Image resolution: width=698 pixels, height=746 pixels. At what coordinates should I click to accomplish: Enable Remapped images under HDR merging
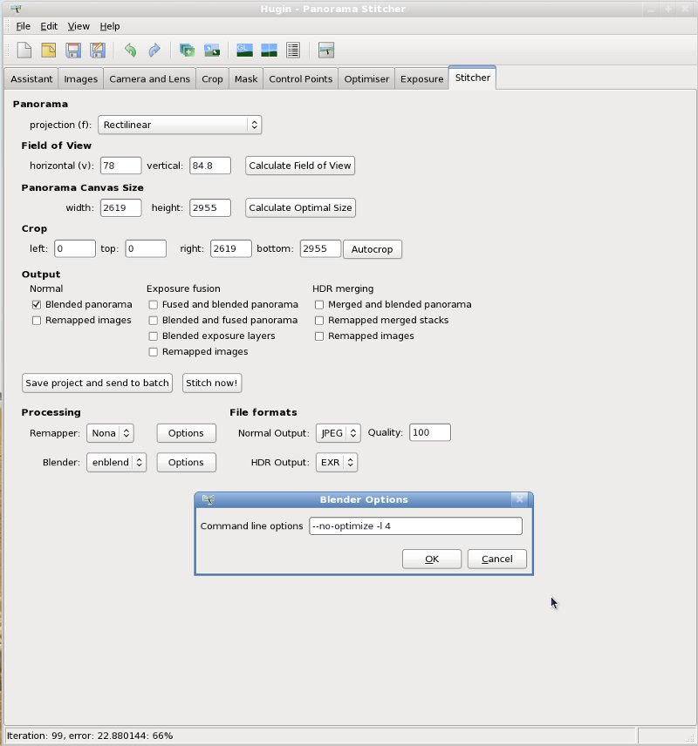coord(319,336)
